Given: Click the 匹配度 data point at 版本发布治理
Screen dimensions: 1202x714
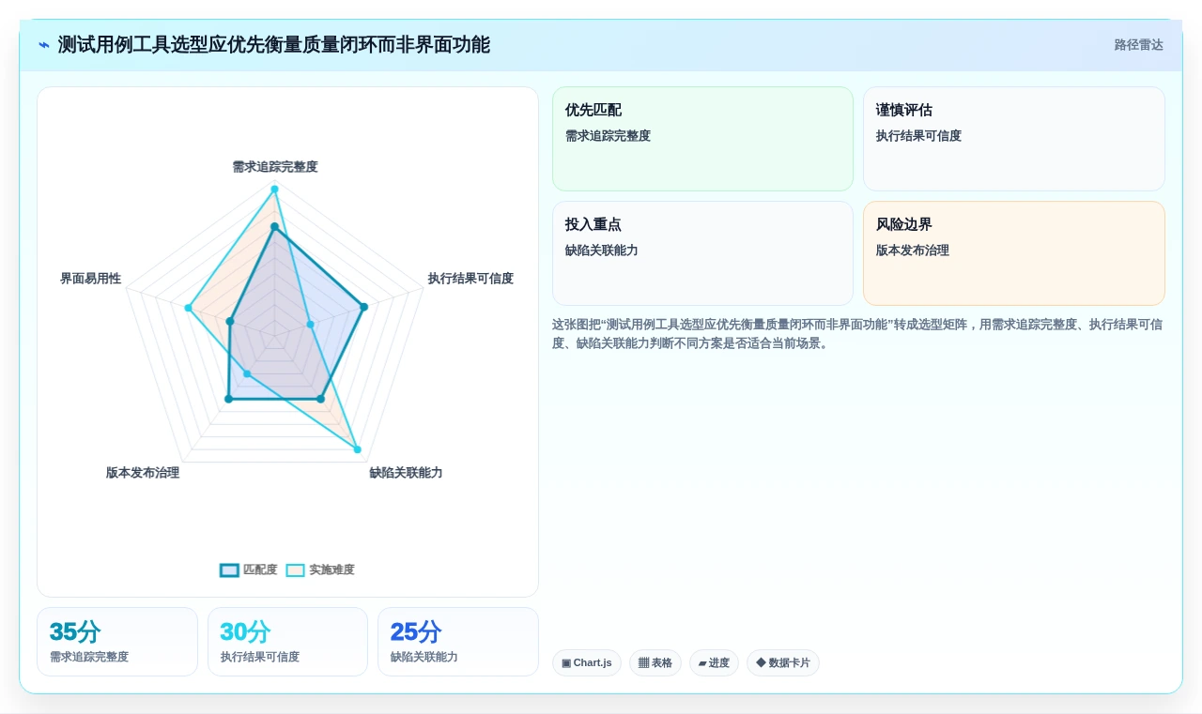Looking at the screenshot, I should pyautogui.click(x=228, y=400).
